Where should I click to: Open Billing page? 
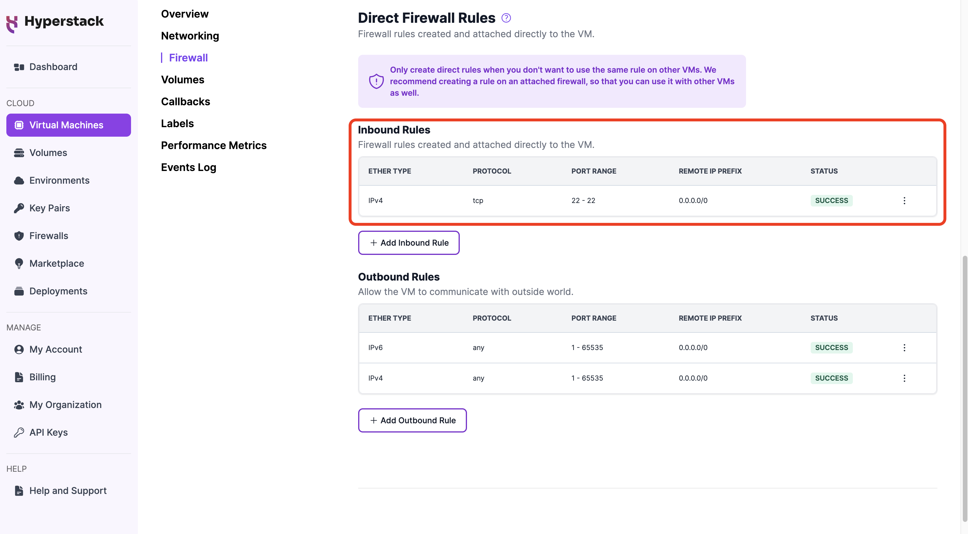[68, 377]
